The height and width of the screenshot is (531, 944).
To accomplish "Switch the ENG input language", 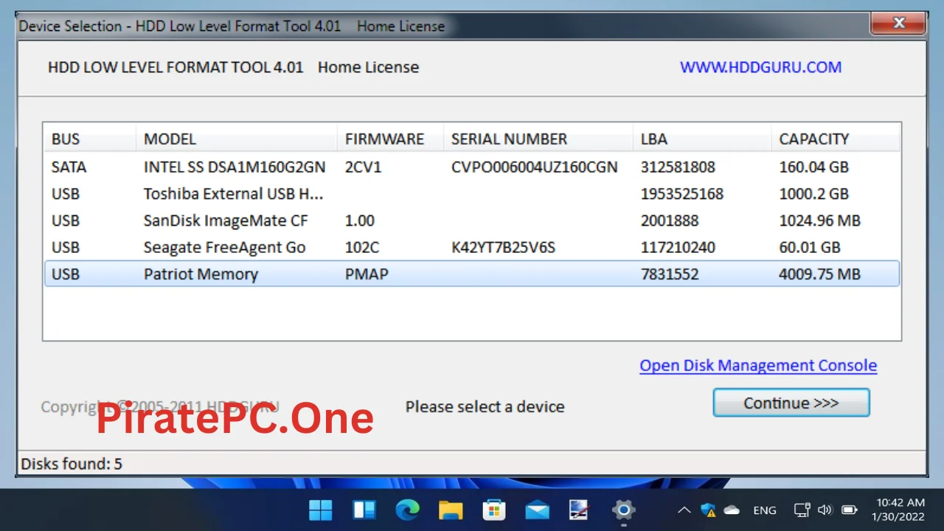I will [765, 510].
